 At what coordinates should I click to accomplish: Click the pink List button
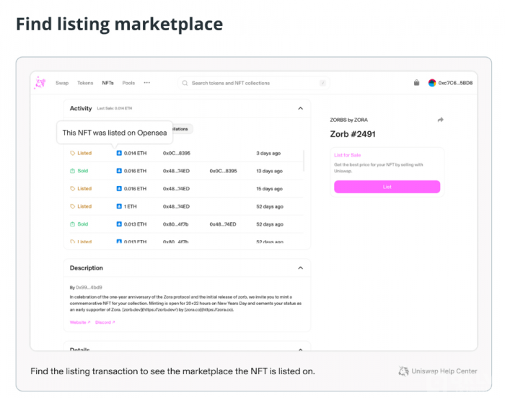387,187
